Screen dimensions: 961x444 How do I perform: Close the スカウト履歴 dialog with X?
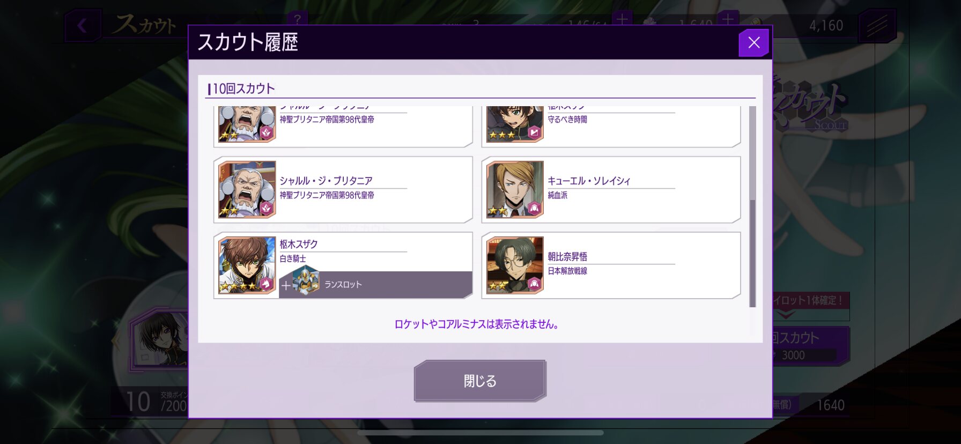click(x=753, y=43)
